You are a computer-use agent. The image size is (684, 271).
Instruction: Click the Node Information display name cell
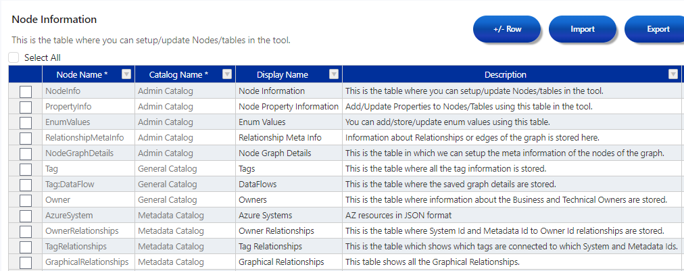pos(289,91)
